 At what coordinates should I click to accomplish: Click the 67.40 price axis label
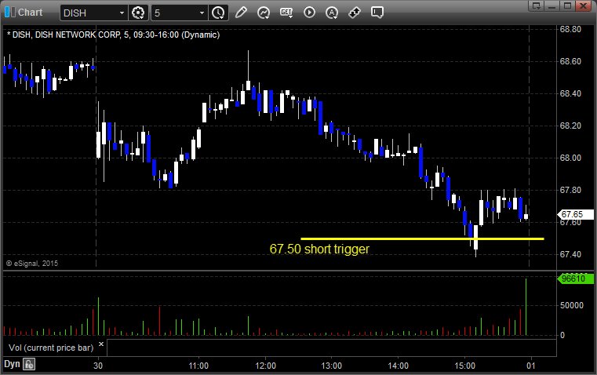point(570,254)
